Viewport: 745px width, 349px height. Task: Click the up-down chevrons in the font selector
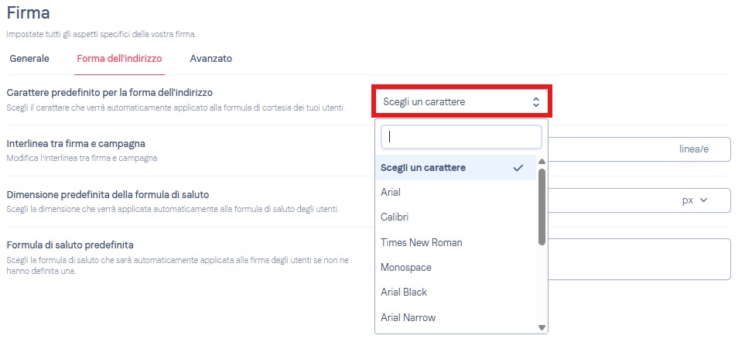(x=536, y=101)
